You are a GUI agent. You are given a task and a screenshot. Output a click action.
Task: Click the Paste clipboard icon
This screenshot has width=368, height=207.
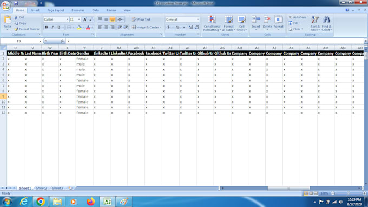[x=8, y=20]
